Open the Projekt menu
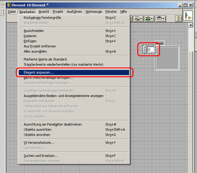The height and width of the screenshot is (173, 197). click(x=58, y=12)
